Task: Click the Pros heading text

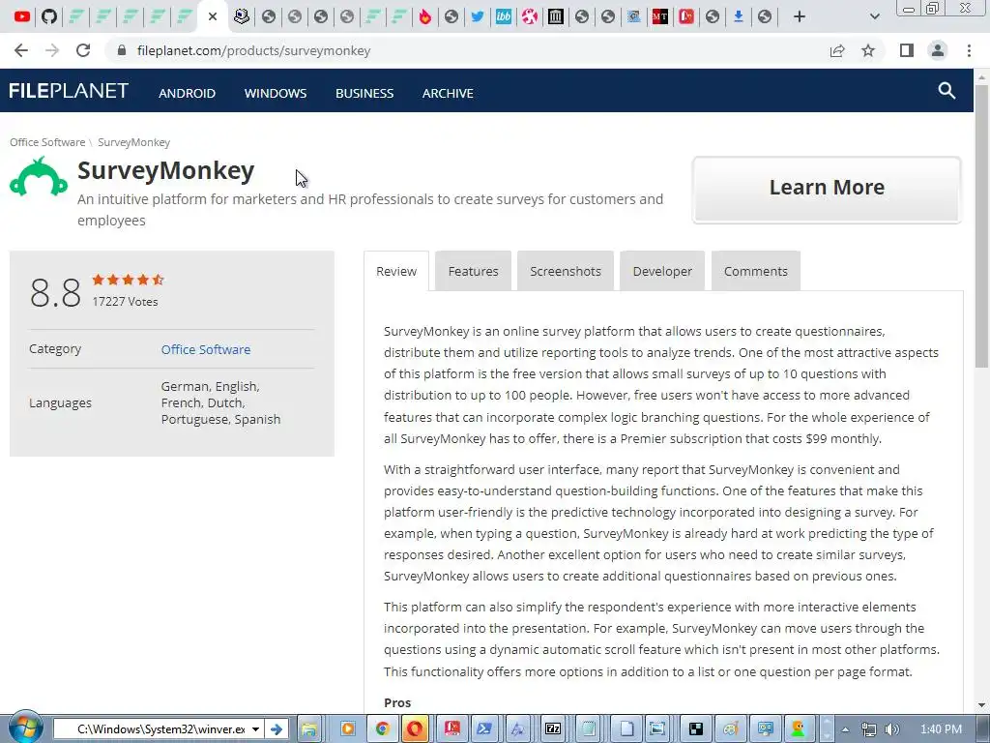Action: tap(397, 702)
